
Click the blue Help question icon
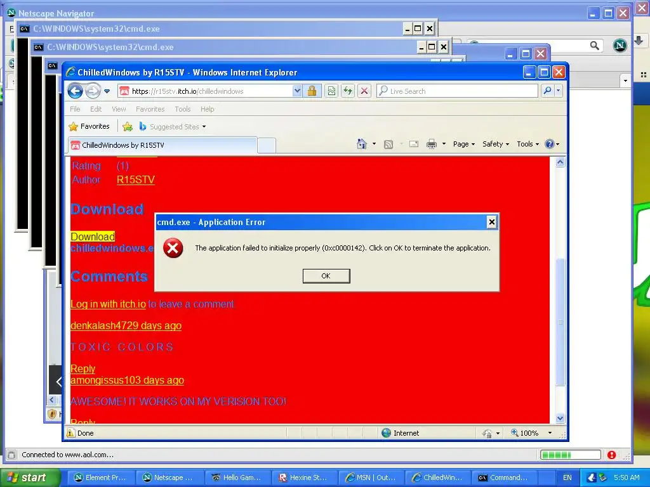tap(550, 144)
